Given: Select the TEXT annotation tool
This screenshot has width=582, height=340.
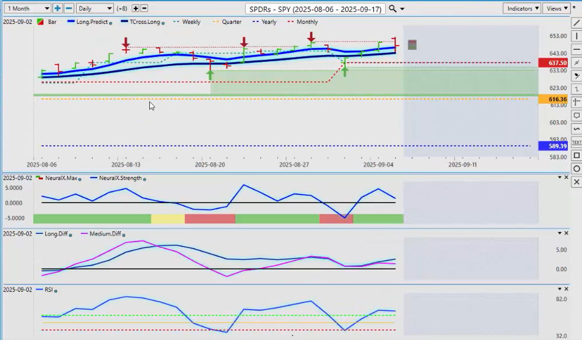Looking at the screenshot, I should point(576,142).
